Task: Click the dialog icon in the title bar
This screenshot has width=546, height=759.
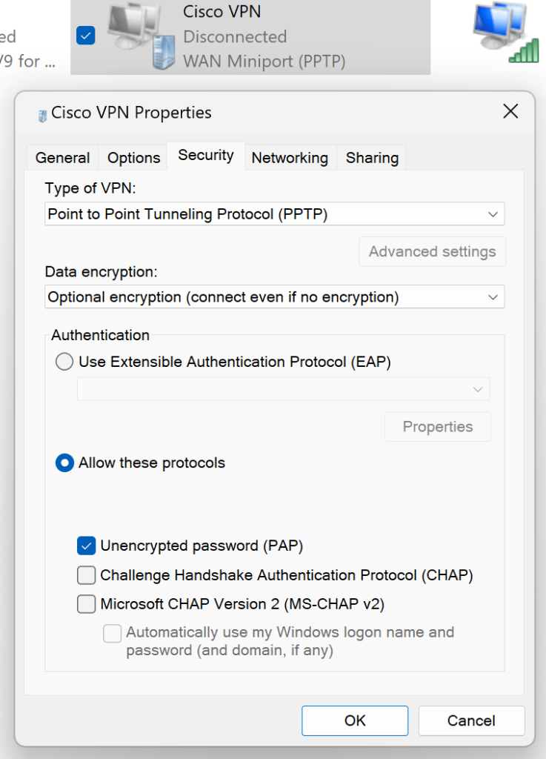Action: (x=39, y=113)
